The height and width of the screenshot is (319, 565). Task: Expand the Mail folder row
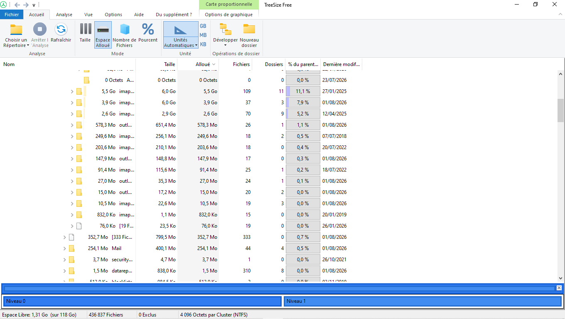[64, 248]
